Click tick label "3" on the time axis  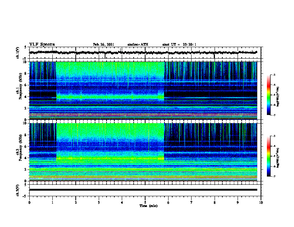coord(99,203)
